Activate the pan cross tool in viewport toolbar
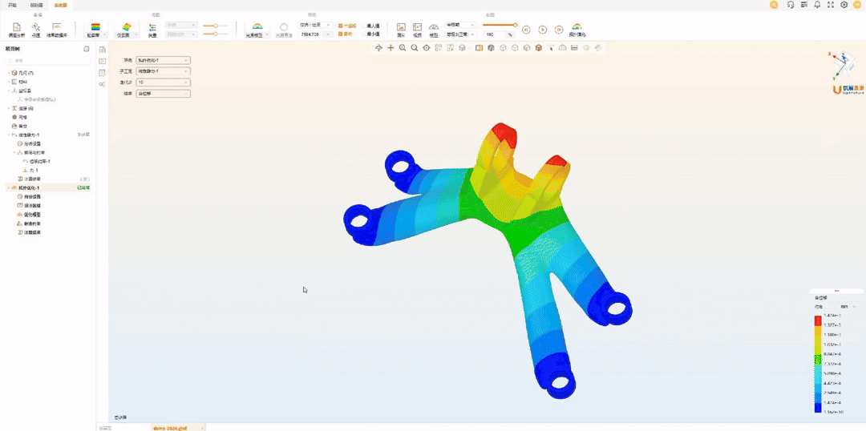The height and width of the screenshot is (431, 866). (x=391, y=48)
